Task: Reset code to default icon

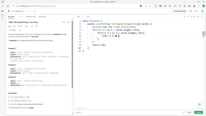Action: (192, 16)
